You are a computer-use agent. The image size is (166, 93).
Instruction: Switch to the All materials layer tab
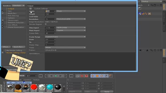pos(11,83)
